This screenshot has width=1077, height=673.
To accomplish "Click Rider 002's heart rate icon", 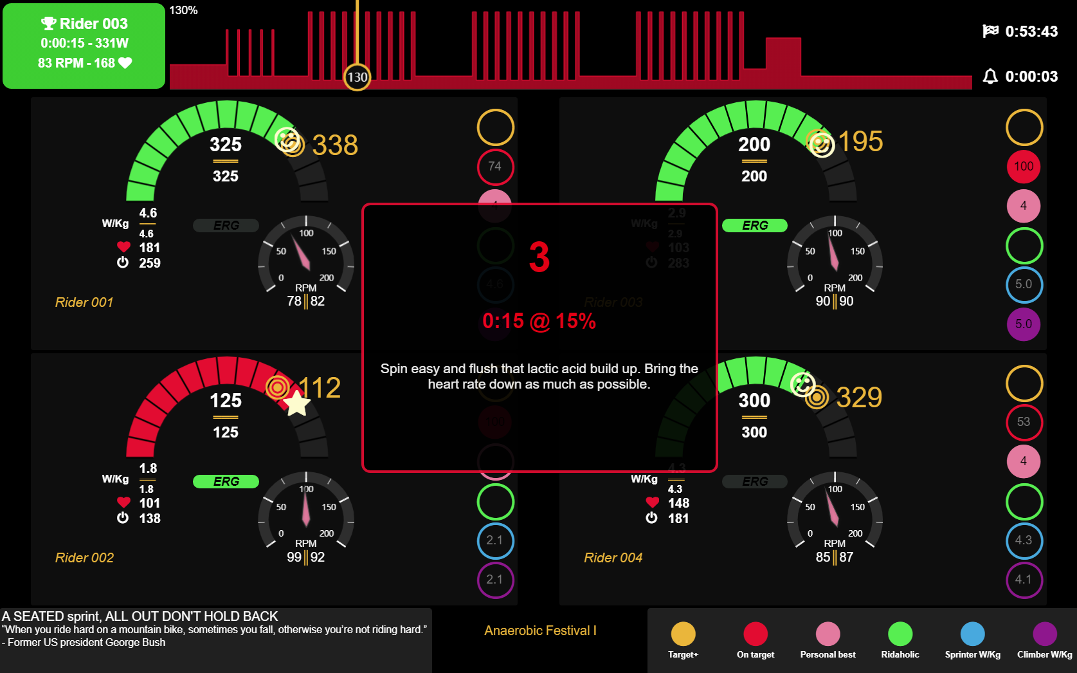I will 123,502.
